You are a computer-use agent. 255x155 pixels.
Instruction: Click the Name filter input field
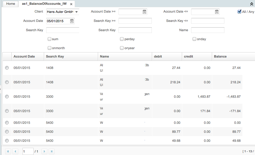click(x=208, y=30)
